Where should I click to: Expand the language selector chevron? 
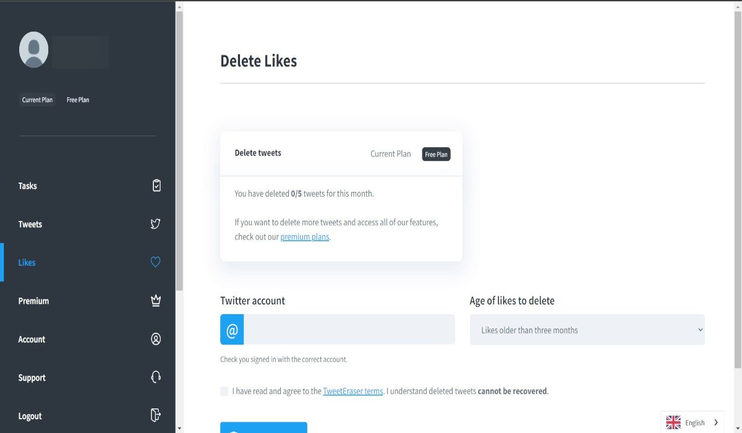click(x=715, y=422)
